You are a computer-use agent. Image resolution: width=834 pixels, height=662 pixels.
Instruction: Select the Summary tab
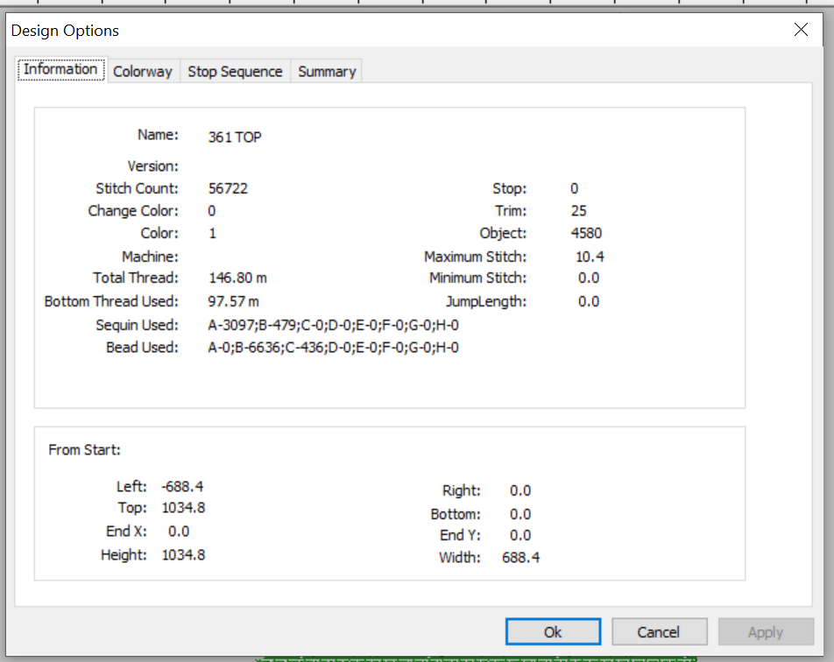pyautogui.click(x=327, y=72)
